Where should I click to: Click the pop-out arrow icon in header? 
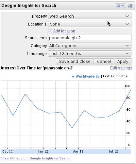click(130, 6)
